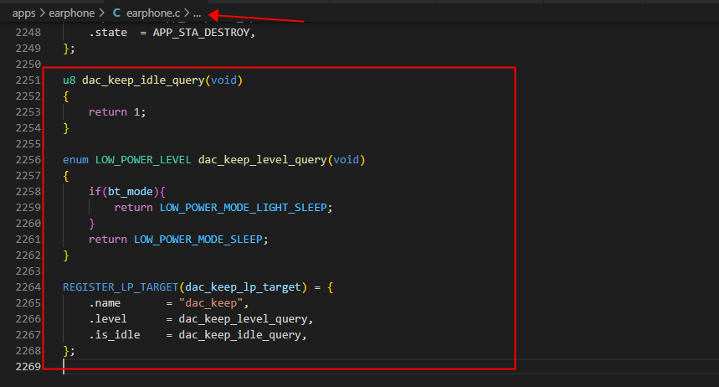Click dac_keep_level_query function definition name

(x=262, y=160)
